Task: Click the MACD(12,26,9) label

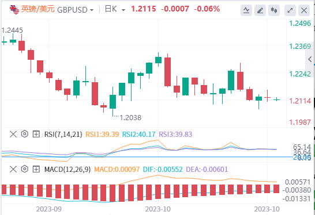Action: (x=67, y=170)
